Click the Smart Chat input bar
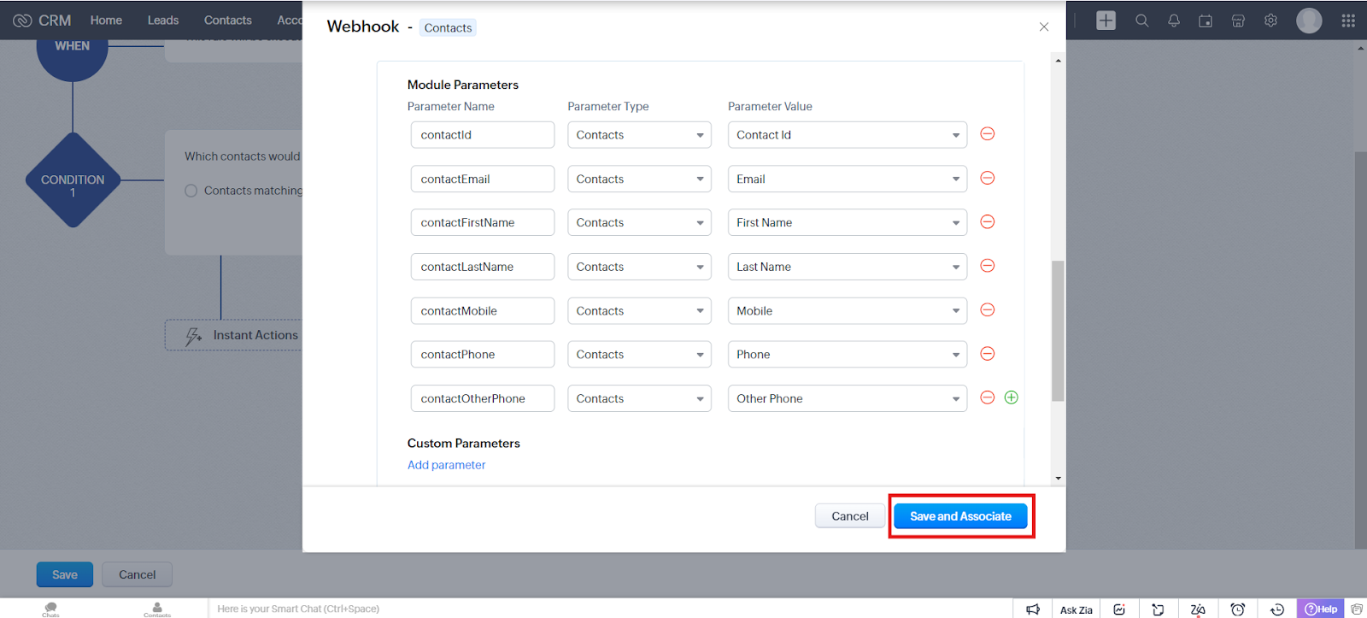 coord(610,609)
